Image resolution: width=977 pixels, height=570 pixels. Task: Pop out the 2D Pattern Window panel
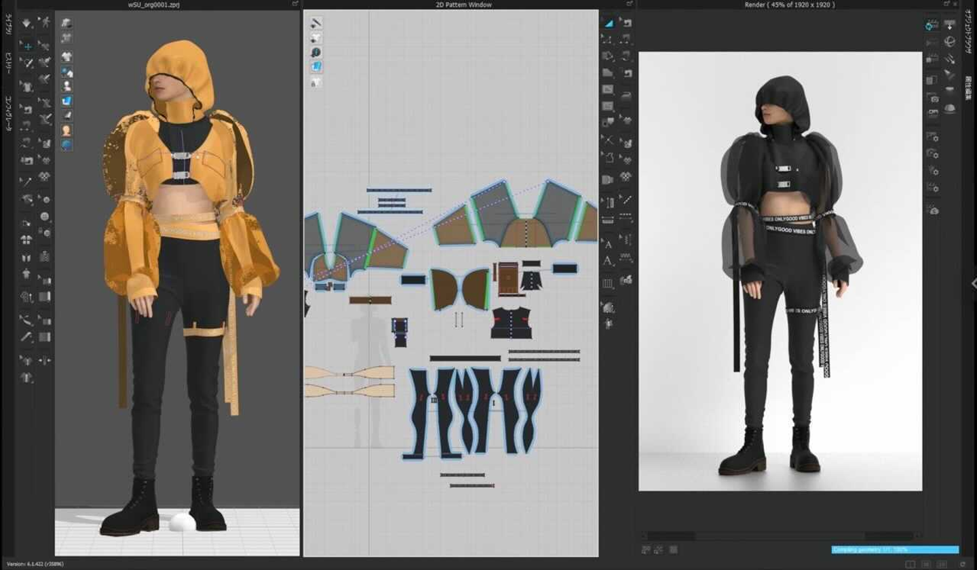click(628, 4)
